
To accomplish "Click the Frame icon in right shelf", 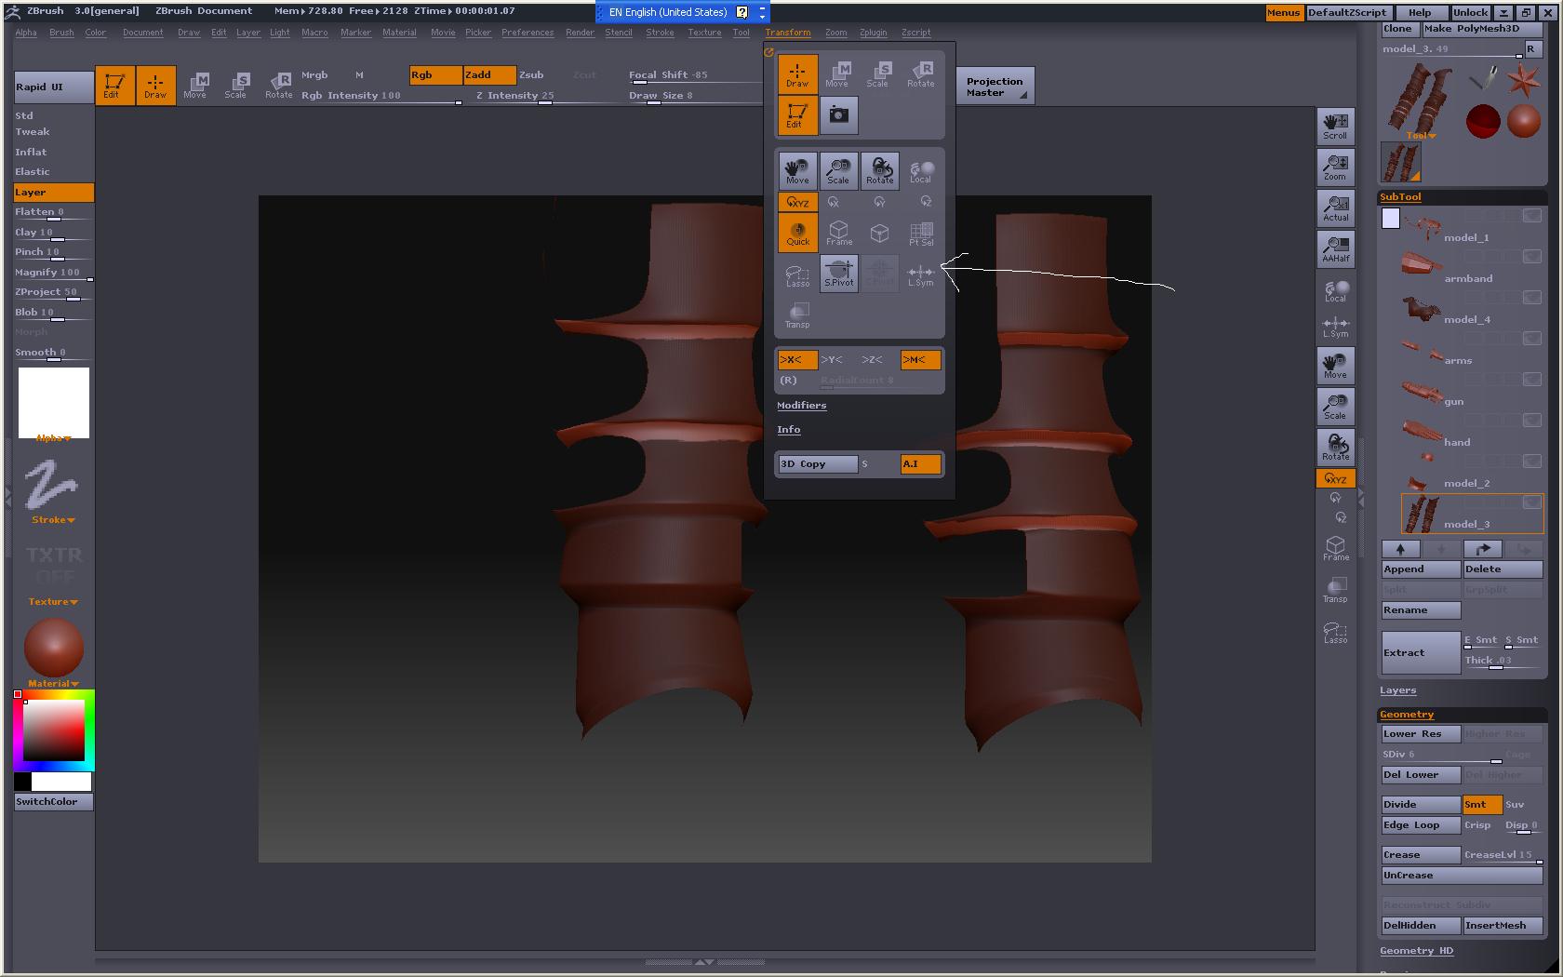I will (x=1335, y=547).
